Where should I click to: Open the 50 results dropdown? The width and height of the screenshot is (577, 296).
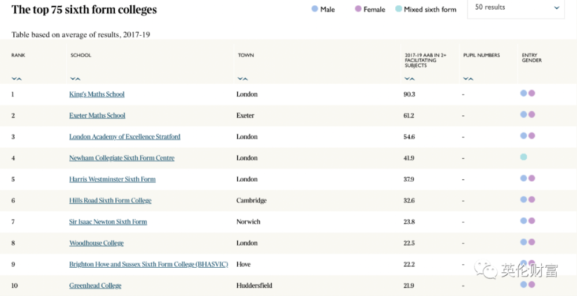click(516, 8)
